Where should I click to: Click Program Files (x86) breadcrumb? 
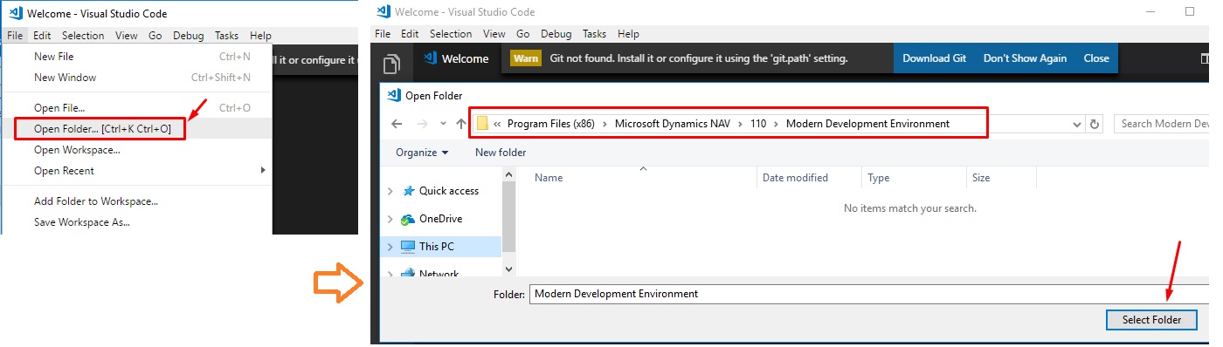[550, 124]
